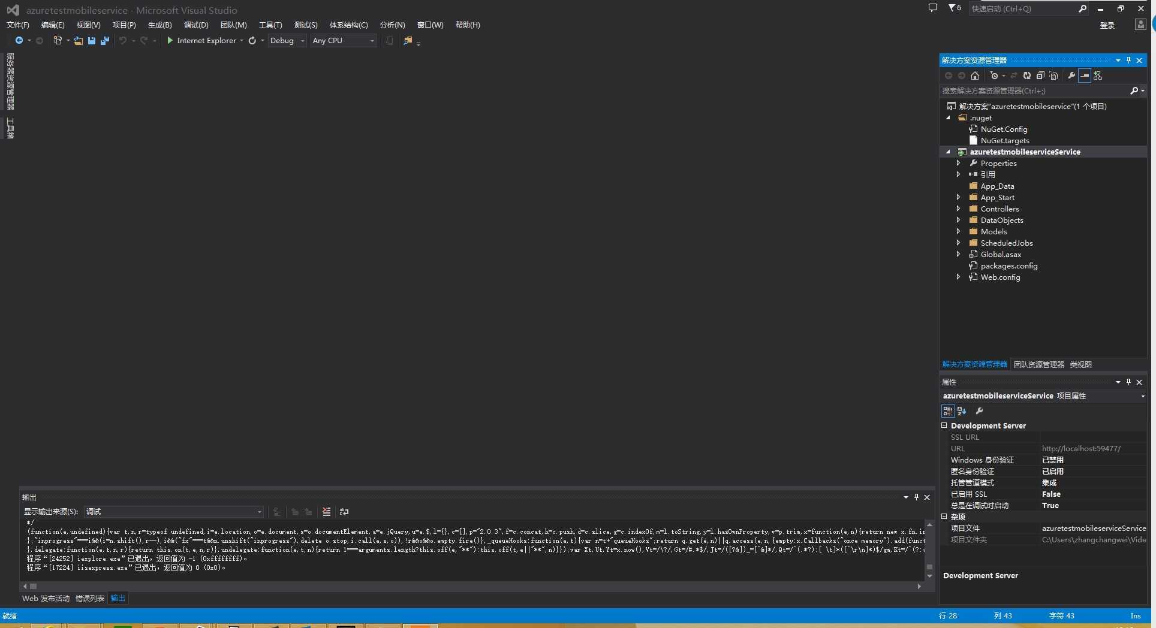Click the New Project toolbar icon
1156x628 pixels.
pyautogui.click(x=58, y=41)
